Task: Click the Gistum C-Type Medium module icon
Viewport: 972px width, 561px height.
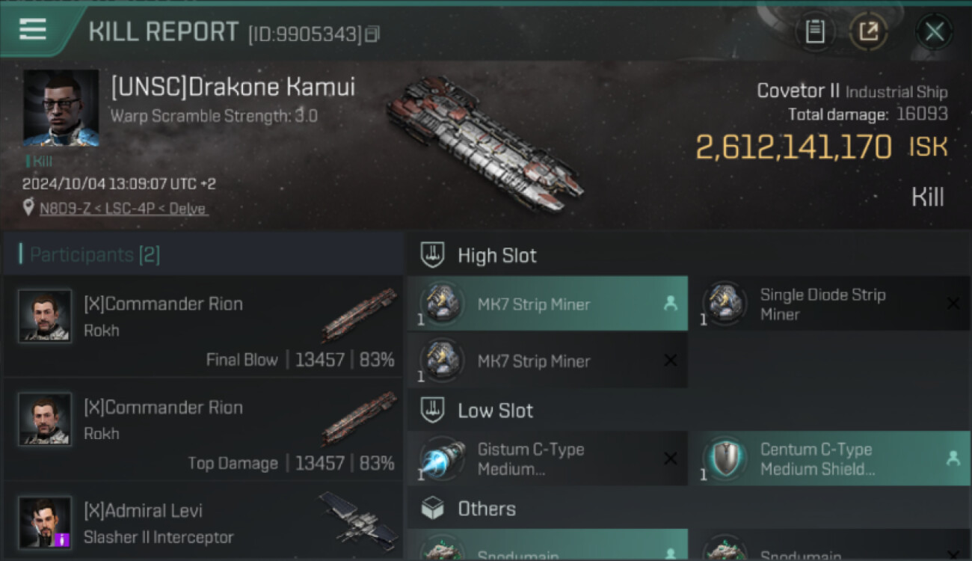Action: [x=443, y=459]
